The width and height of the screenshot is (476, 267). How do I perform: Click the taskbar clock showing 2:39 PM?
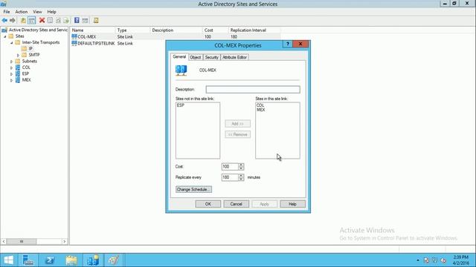(x=461, y=260)
